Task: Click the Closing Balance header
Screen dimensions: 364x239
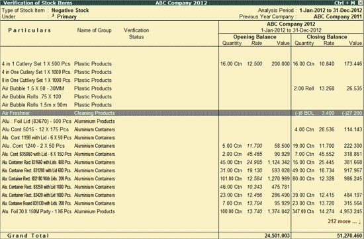Action: (x=327, y=37)
